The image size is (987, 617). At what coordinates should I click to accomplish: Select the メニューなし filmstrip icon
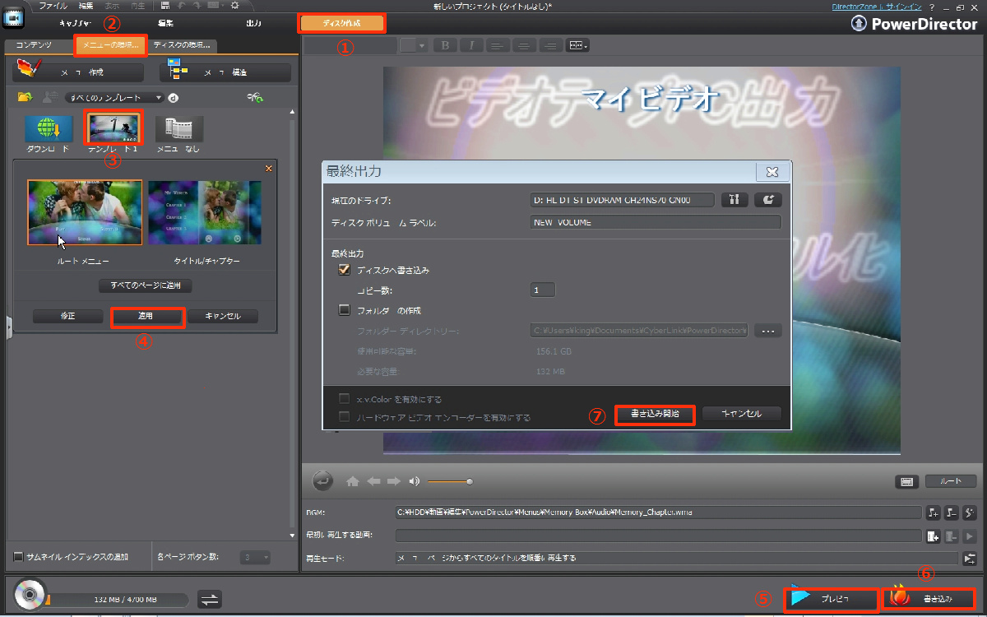click(x=178, y=128)
